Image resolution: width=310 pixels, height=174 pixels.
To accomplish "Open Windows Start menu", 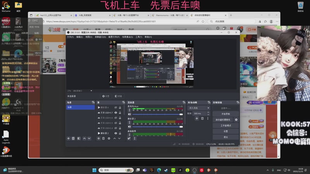I will pyautogui.click(x=94, y=170).
